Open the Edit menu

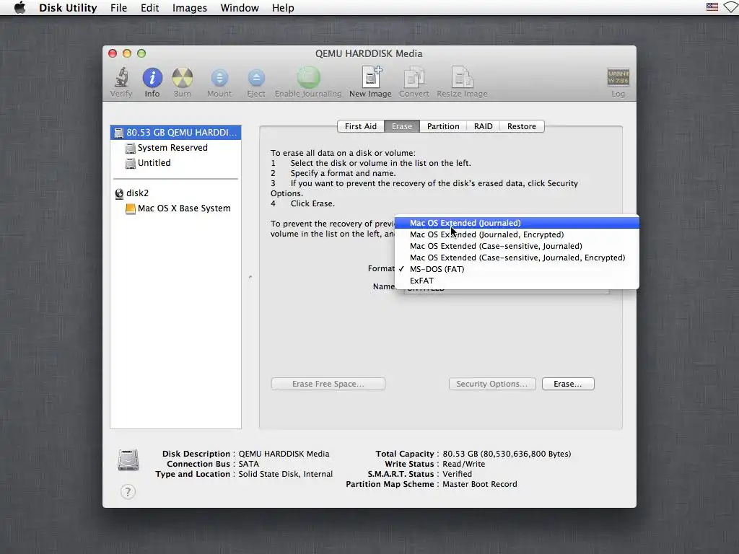click(x=150, y=7)
